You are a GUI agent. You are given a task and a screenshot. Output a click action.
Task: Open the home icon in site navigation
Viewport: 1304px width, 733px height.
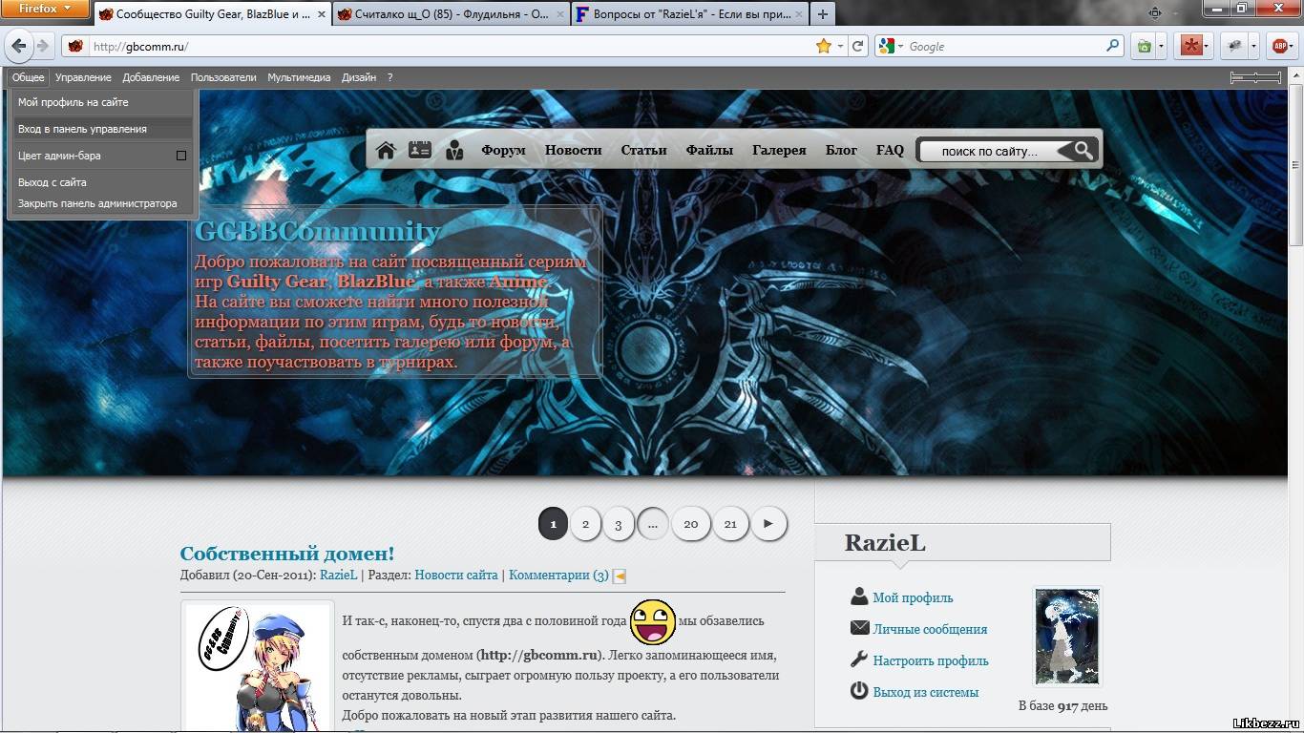click(x=386, y=150)
